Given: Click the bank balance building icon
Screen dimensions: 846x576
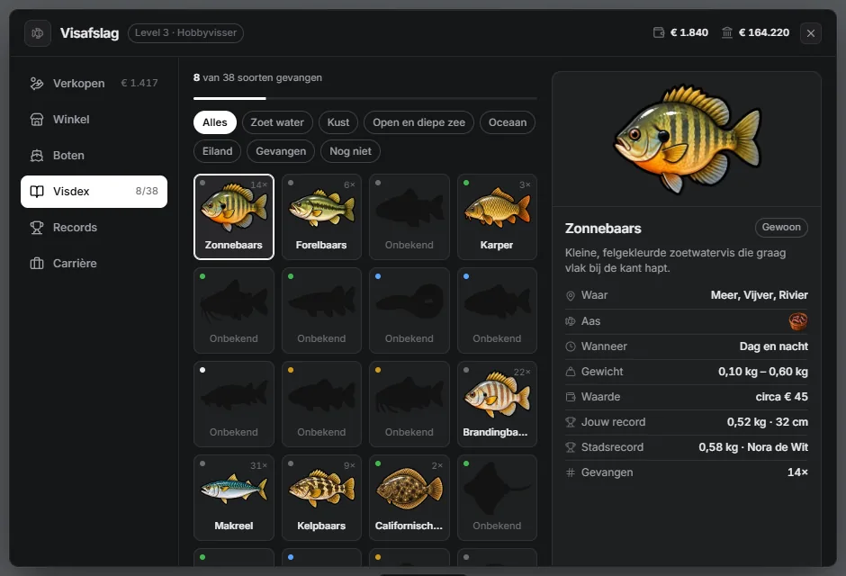Looking at the screenshot, I should click(x=727, y=33).
